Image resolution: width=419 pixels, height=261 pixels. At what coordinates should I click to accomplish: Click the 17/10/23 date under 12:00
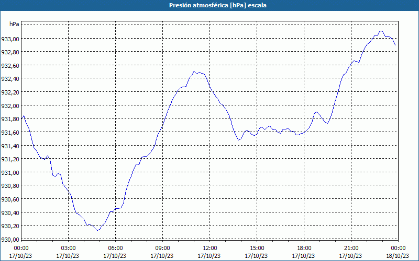(x=209, y=256)
